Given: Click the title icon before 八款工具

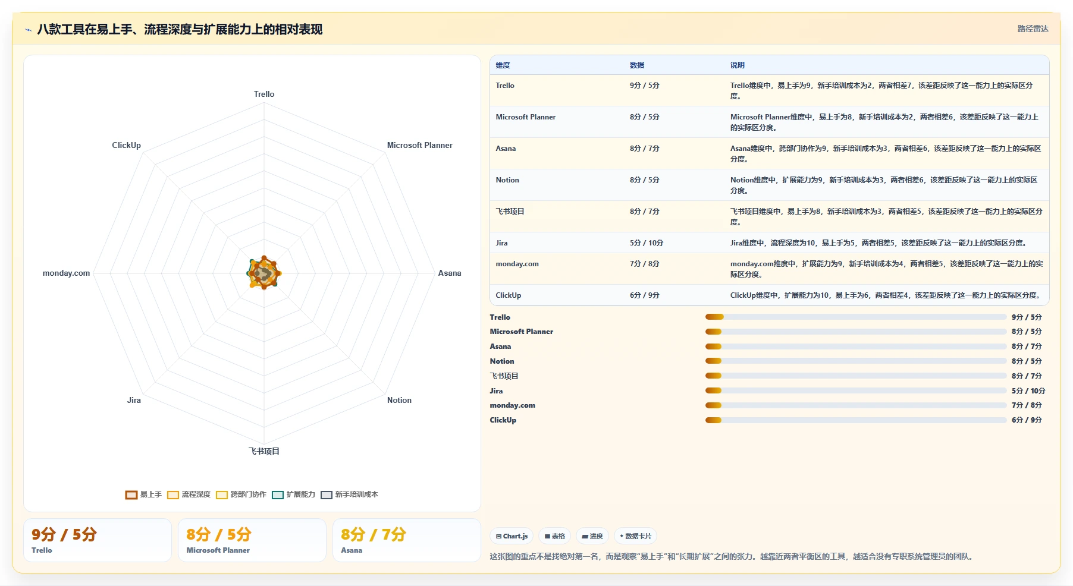Looking at the screenshot, I should point(28,30).
